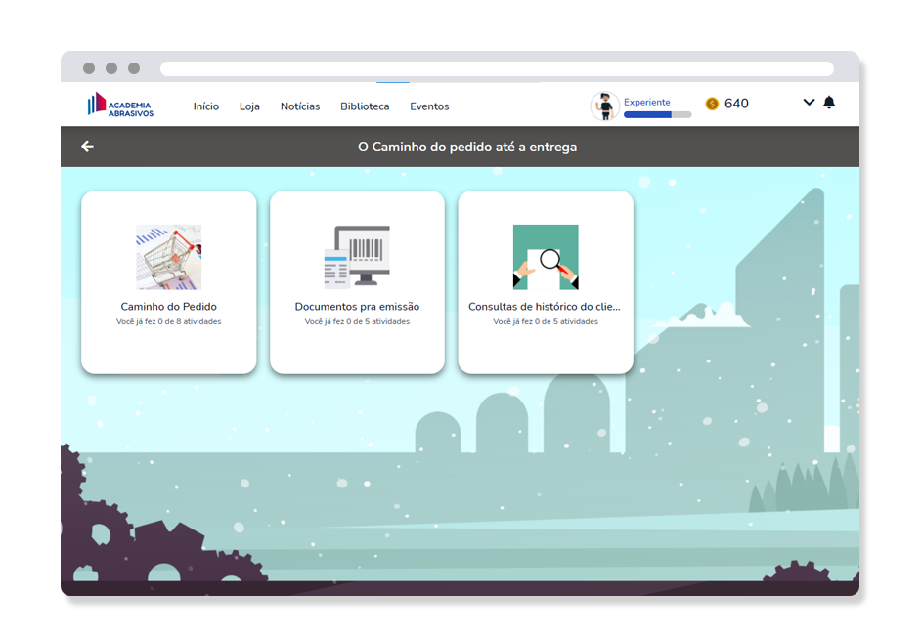The width and height of the screenshot is (922, 635).
Task: Select the Caminho do Pedido card title
Action: click(169, 307)
